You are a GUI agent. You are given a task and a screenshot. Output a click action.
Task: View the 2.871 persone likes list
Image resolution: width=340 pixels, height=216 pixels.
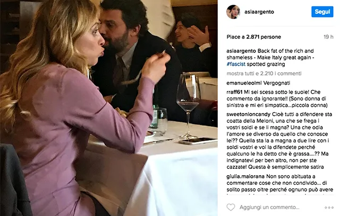263,37
